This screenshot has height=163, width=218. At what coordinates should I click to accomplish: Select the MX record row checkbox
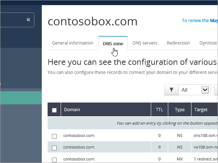tap(54, 159)
